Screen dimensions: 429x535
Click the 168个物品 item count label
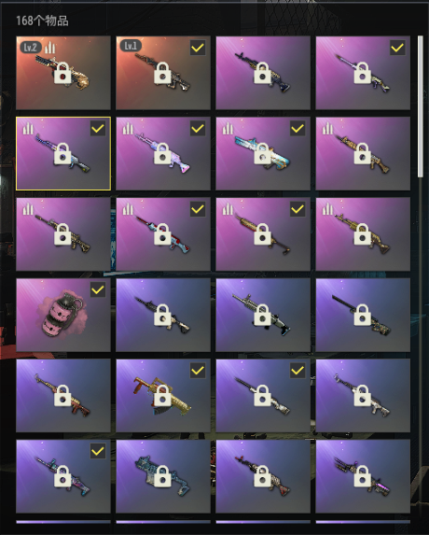42,21
